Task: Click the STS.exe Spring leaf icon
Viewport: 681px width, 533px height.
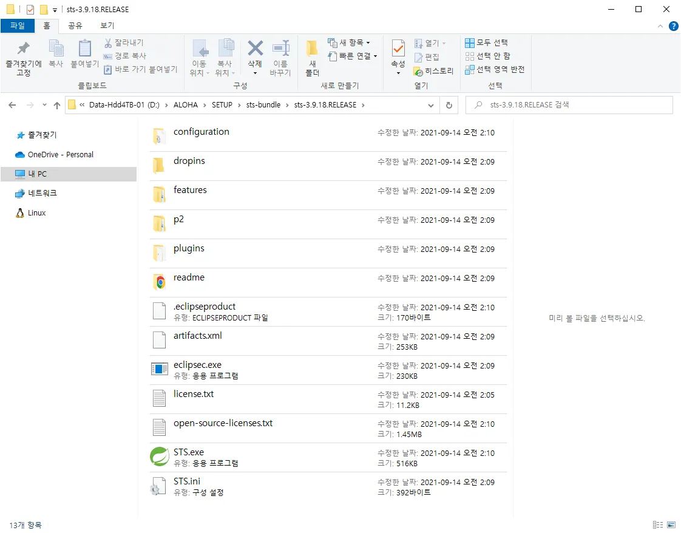Action: pyautogui.click(x=160, y=457)
